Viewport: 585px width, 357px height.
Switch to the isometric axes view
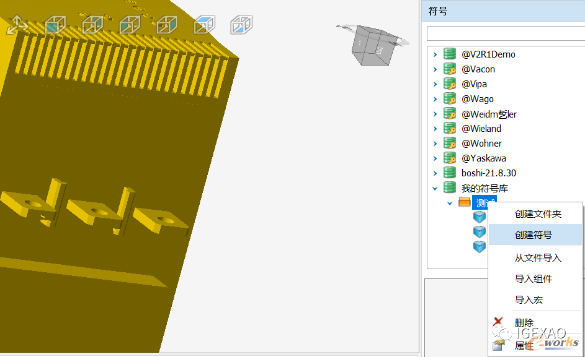[17, 25]
